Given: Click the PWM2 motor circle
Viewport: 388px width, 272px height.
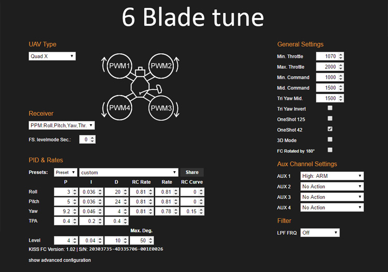Looking at the screenshot, I should 161,66.
